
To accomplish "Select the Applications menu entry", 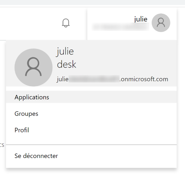I will 91,97.
